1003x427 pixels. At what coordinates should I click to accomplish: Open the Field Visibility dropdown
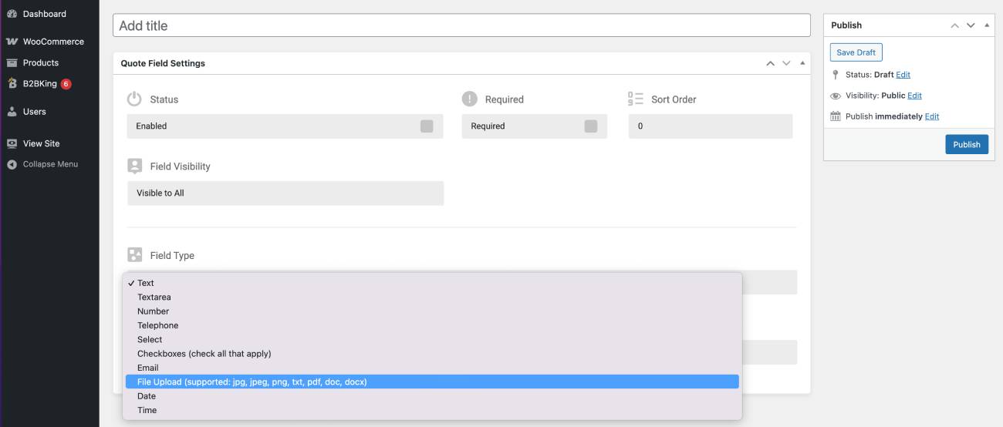pyautogui.click(x=285, y=193)
